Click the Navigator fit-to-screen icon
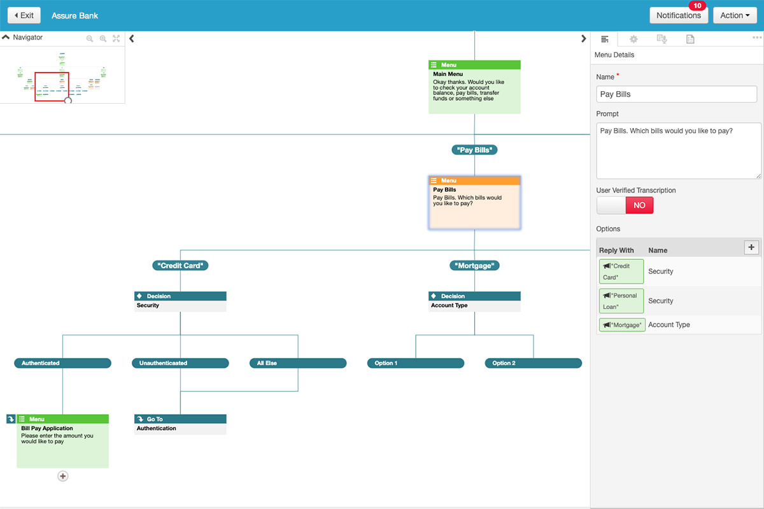 pyautogui.click(x=116, y=39)
